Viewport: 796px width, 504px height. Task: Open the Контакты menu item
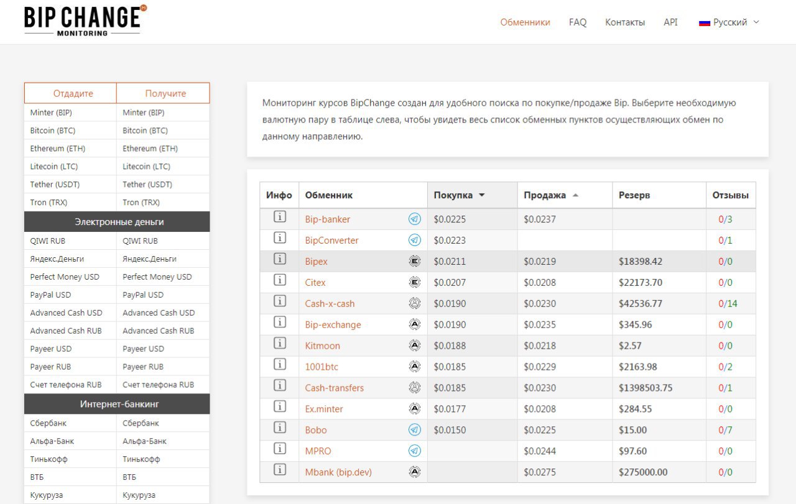(x=625, y=22)
